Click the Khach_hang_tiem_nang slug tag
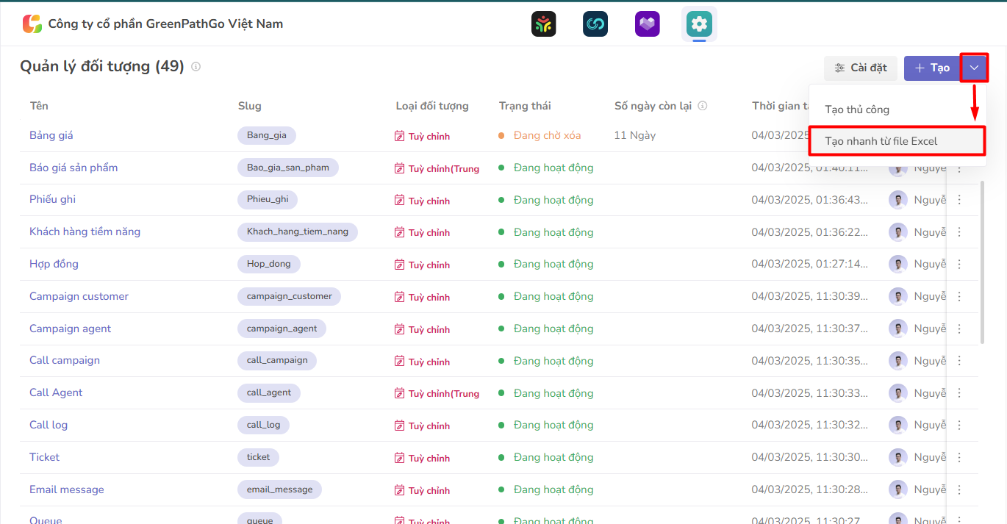The image size is (1007, 524). coord(298,232)
